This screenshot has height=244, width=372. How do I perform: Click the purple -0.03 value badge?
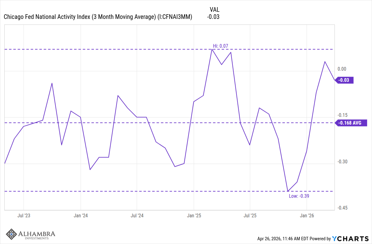click(345, 80)
